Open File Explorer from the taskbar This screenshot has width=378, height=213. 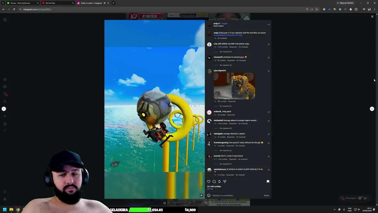coord(11,210)
